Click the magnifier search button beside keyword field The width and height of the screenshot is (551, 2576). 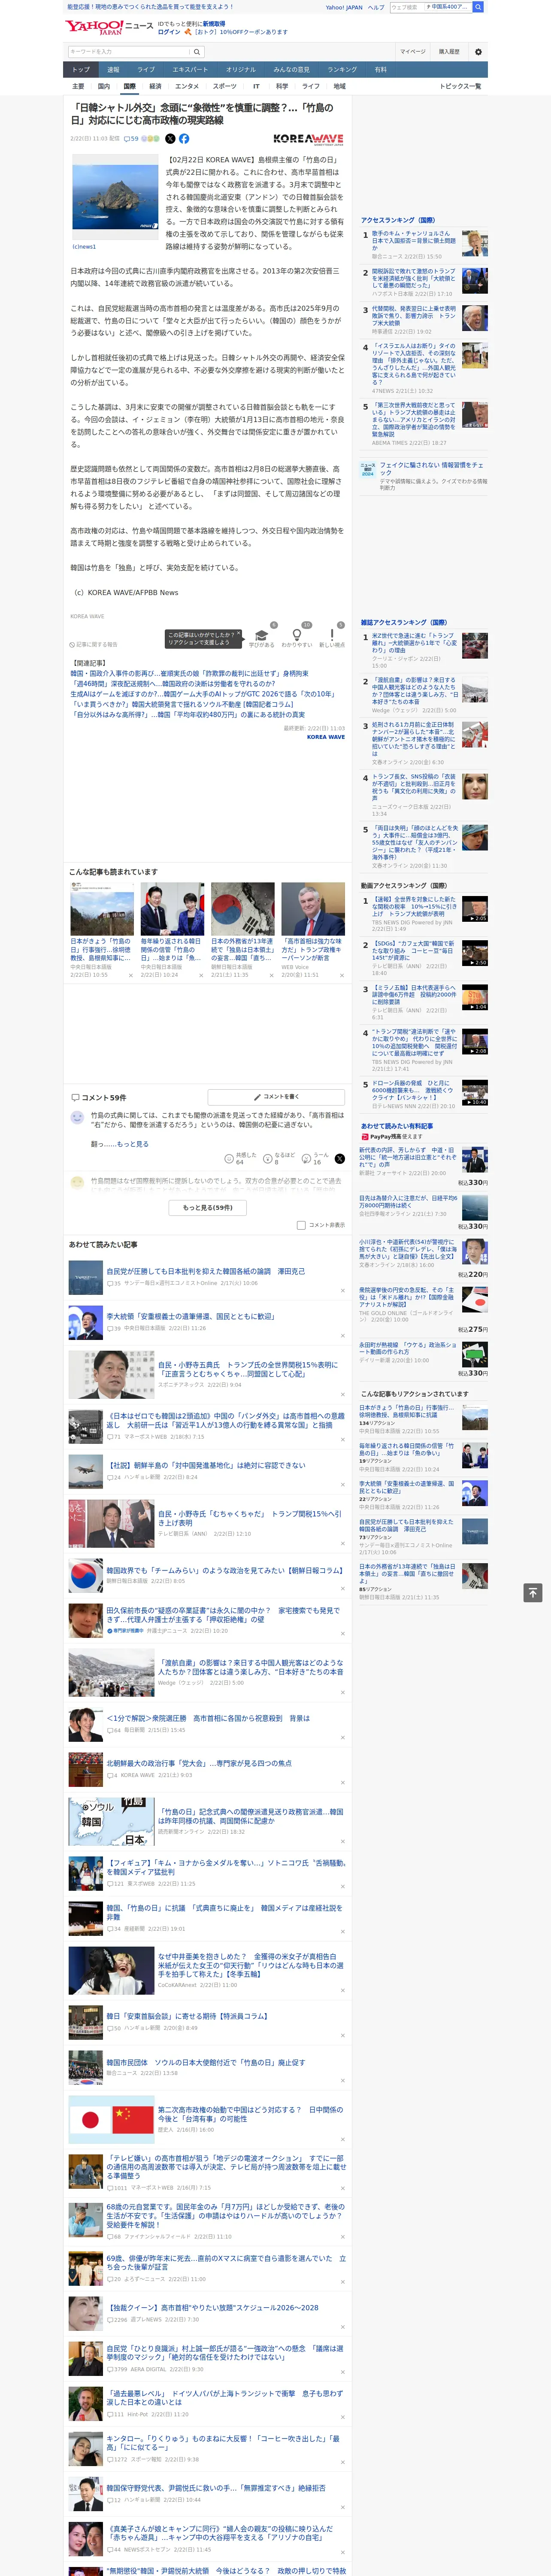tap(197, 52)
